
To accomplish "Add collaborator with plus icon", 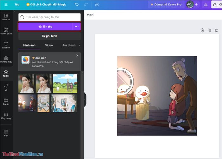I will click(x=196, y=4).
